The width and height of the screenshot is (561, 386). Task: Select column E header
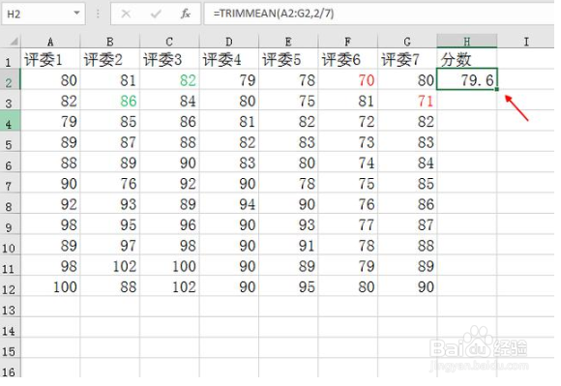coord(288,42)
